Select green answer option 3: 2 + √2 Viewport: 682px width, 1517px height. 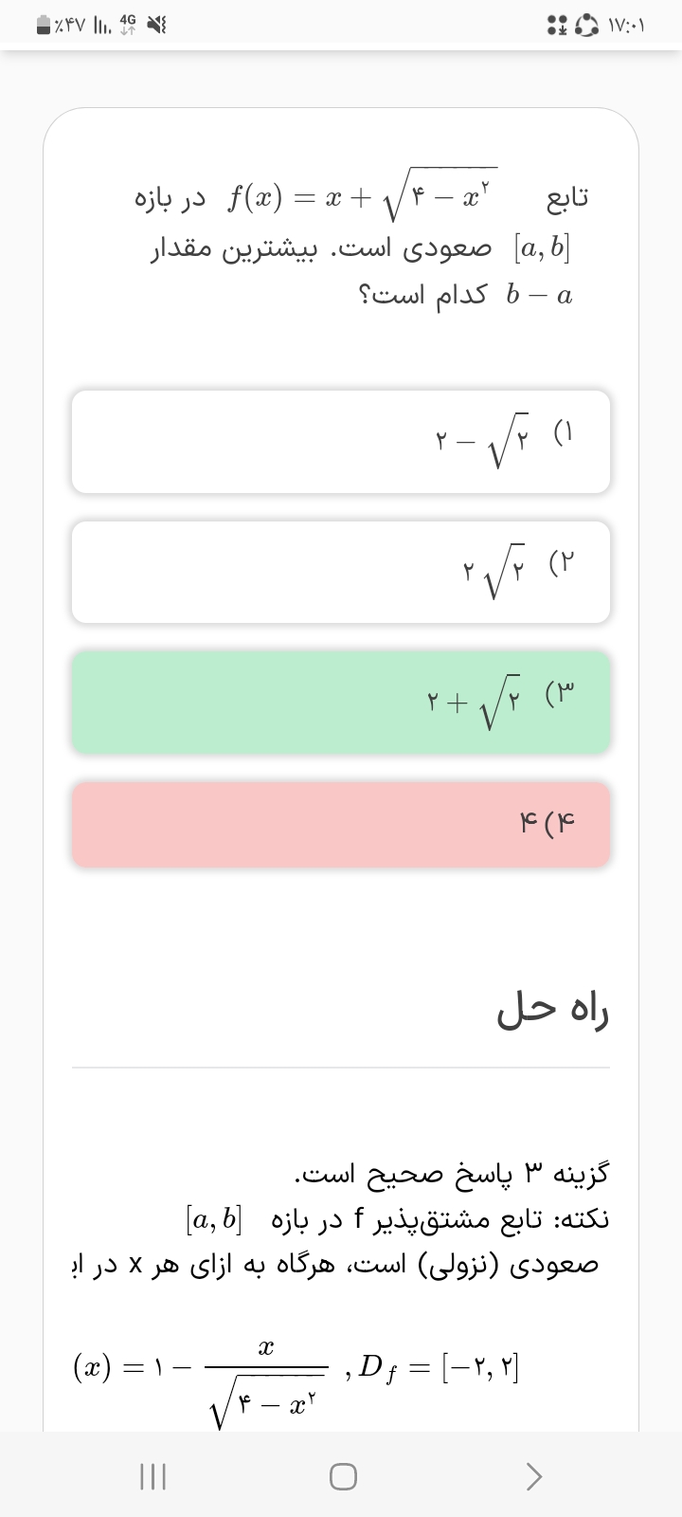[x=341, y=703]
